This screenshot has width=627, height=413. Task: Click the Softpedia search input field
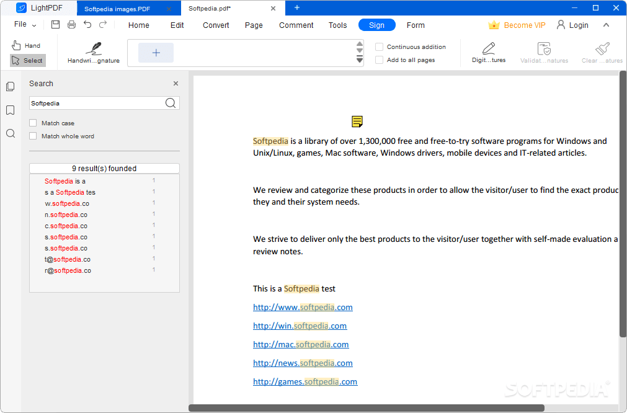[96, 102]
